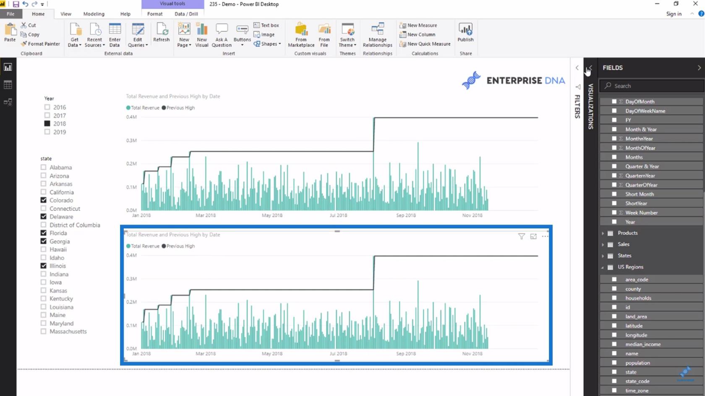Open From Marketplace custom visuals
705x396 pixels.
(301, 35)
